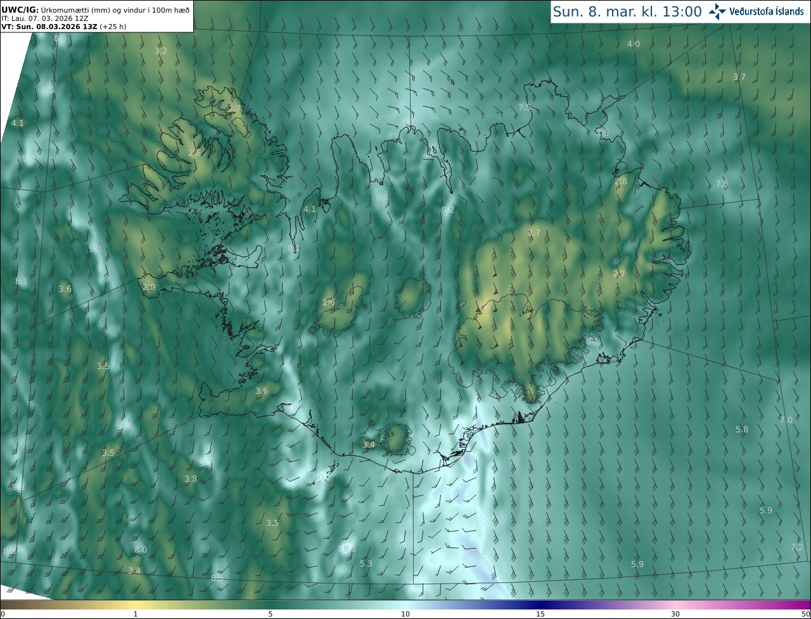Click the '30' tick on the colour scale
The height and width of the screenshot is (619, 811).
pos(675,614)
